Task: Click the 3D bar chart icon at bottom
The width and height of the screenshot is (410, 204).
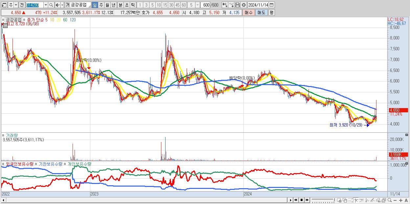Action: 378,200
